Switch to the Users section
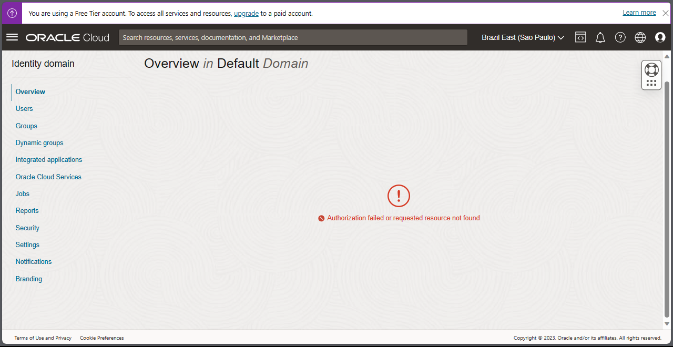Image resolution: width=673 pixels, height=347 pixels. (24, 108)
